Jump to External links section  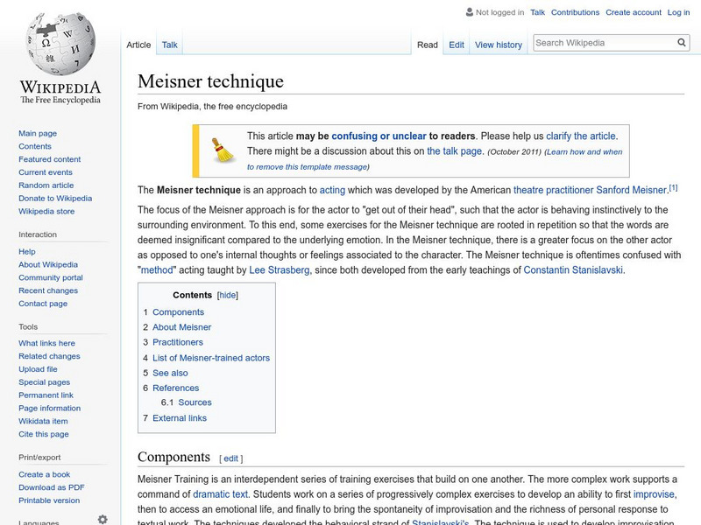tap(180, 418)
